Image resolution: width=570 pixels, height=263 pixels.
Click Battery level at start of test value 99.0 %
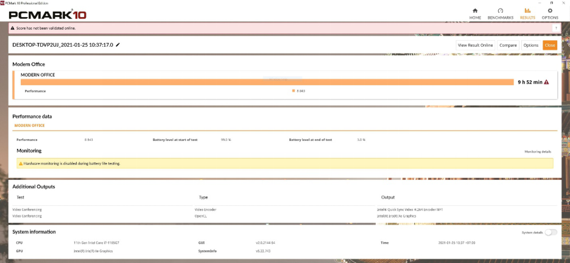(x=226, y=140)
